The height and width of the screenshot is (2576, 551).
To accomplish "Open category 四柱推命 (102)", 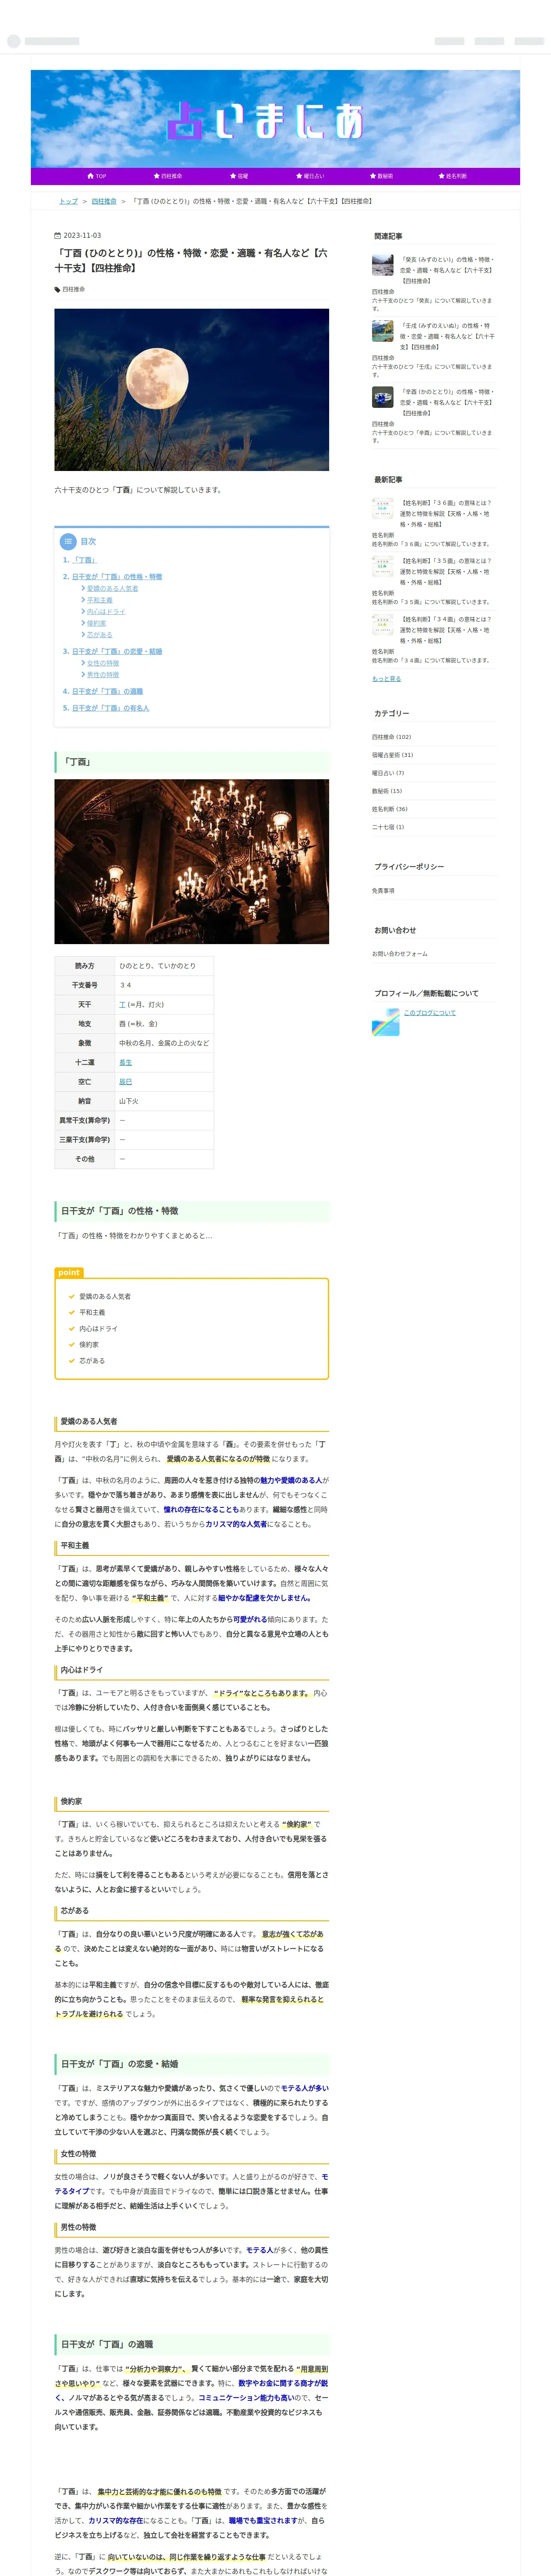I will pos(392,737).
